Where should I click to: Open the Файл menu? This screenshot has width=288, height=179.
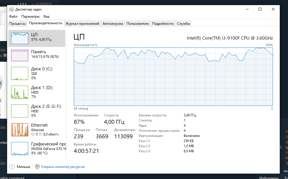(x=13, y=17)
